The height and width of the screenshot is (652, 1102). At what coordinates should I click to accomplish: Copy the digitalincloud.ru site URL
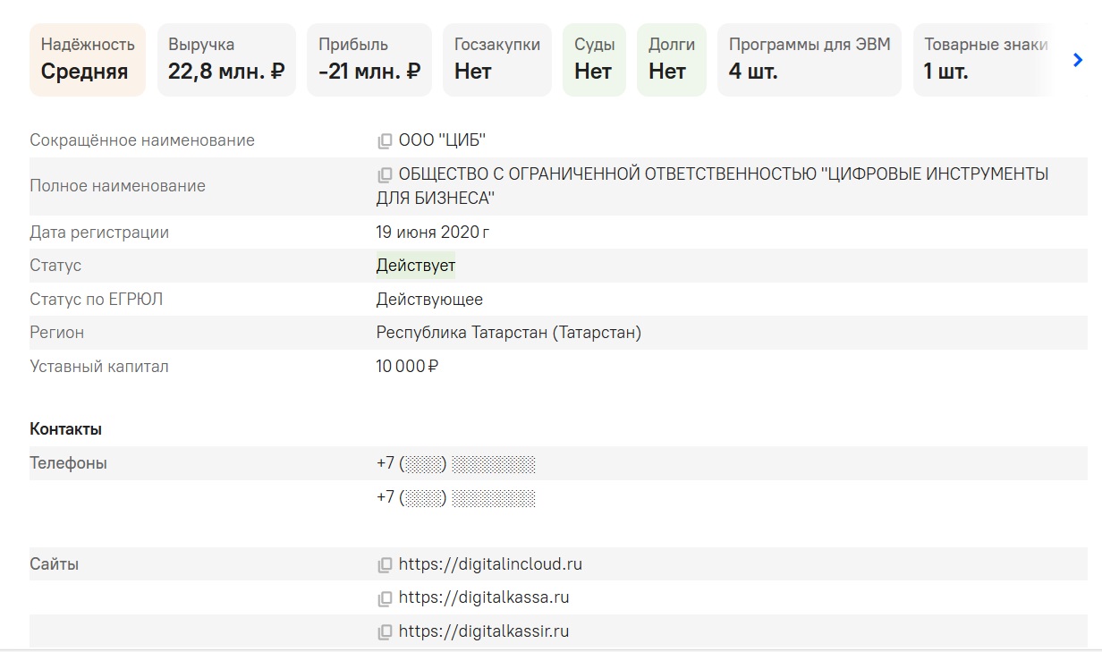pyautogui.click(x=385, y=565)
